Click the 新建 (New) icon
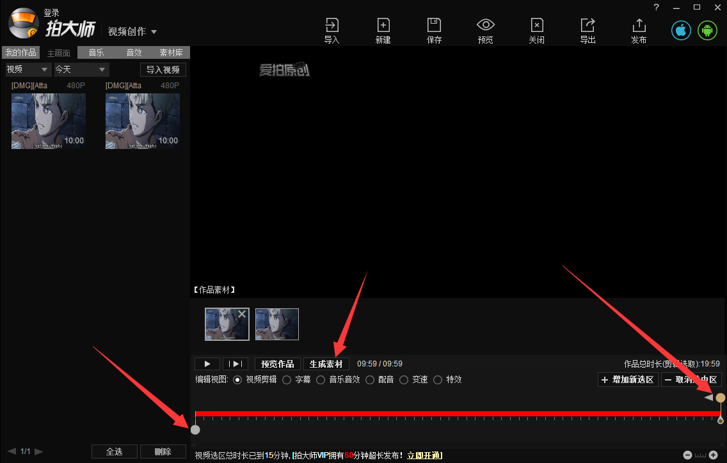The image size is (727, 463). point(383,26)
